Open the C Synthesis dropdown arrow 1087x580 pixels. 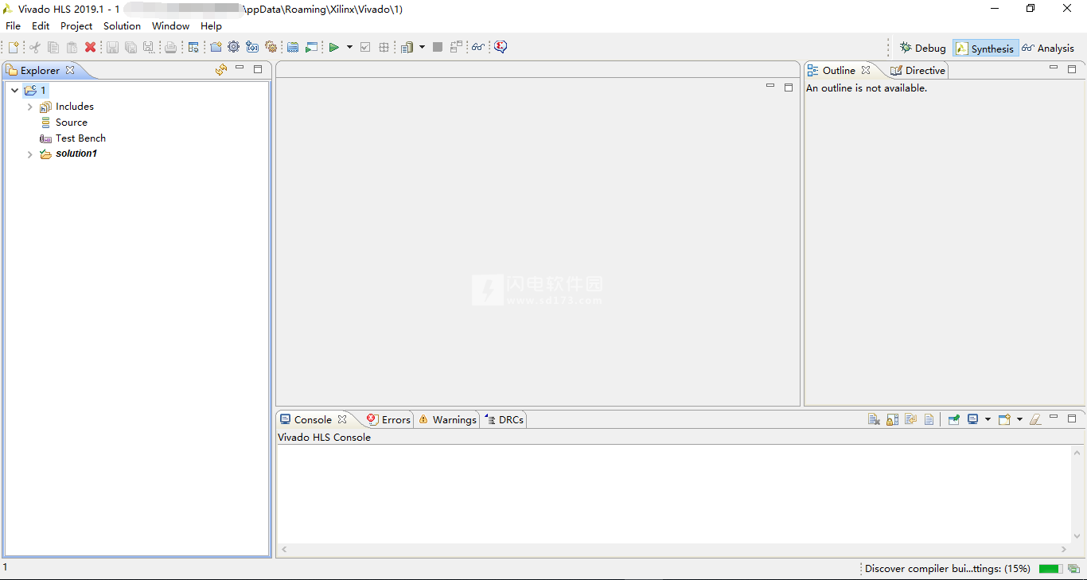click(x=349, y=47)
